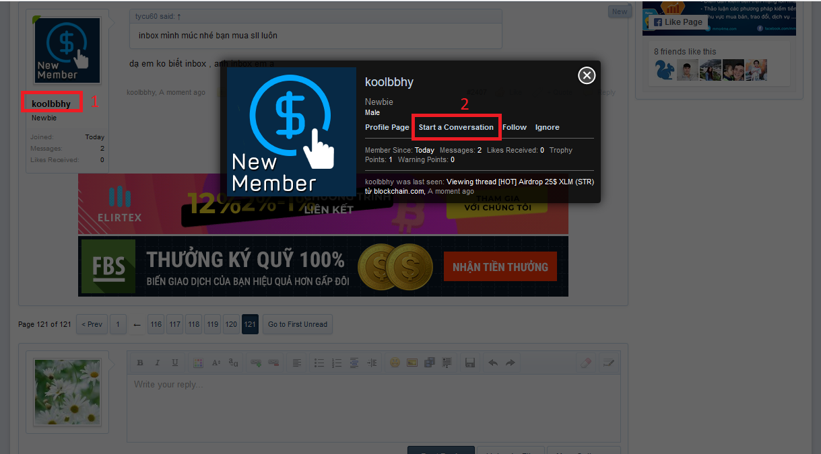Viewport: 821px width, 454px height.
Task: Toggle underline in the reply editor
Action: tap(175, 363)
